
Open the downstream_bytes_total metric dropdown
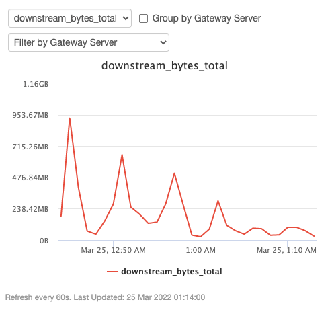coord(70,18)
